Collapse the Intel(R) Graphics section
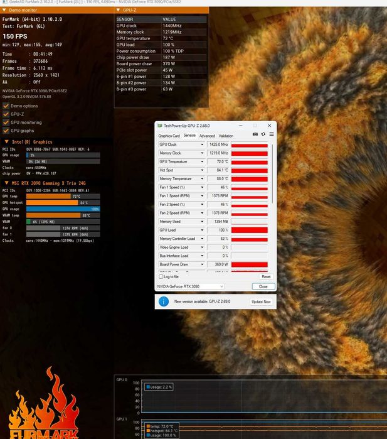This screenshot has width=387, height=439. click(x=6, y=142)
